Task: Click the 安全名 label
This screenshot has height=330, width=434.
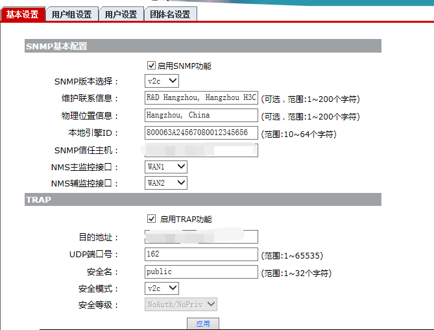Action: (x=102, y=272)
